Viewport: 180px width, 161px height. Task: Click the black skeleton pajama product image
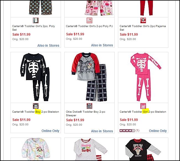tap(35, 77)
